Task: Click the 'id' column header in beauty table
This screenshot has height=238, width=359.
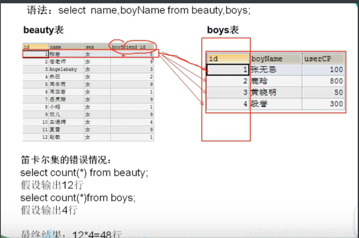Action: (36, 47)
